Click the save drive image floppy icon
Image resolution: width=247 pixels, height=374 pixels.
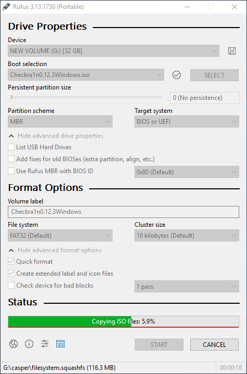(x=232, y=51)
